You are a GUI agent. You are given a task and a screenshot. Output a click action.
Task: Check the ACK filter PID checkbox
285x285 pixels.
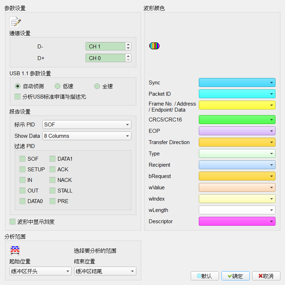tap(52, 170)
